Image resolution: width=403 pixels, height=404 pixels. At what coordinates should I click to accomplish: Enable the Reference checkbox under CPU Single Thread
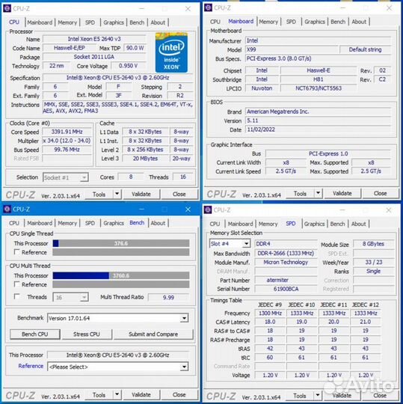click(16, 252)
